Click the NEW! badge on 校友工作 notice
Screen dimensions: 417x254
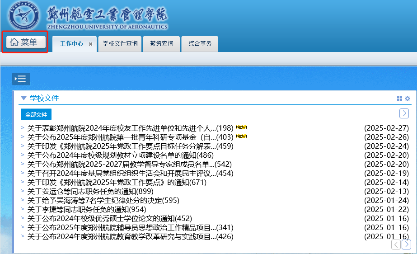pos(241,127)
